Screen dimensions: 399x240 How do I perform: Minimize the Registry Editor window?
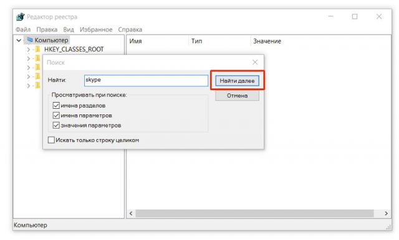[330, 17]
